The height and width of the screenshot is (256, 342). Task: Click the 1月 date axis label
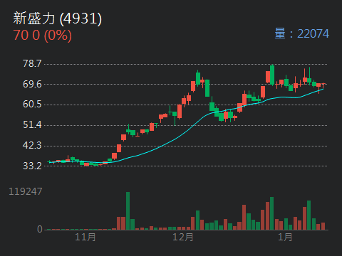coord(285,238)
